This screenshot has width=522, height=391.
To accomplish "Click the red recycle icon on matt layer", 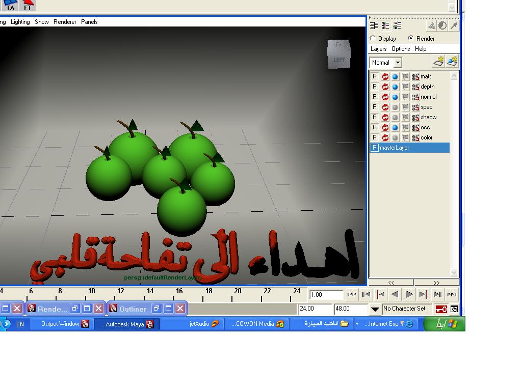I will pyautogui.click(x=385, y=77).
